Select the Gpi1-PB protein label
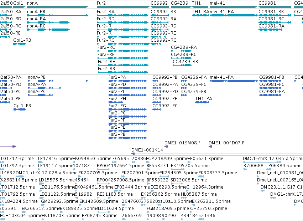Image resolution: width=303 pixels, height=221 pixels. click(22, 106)
